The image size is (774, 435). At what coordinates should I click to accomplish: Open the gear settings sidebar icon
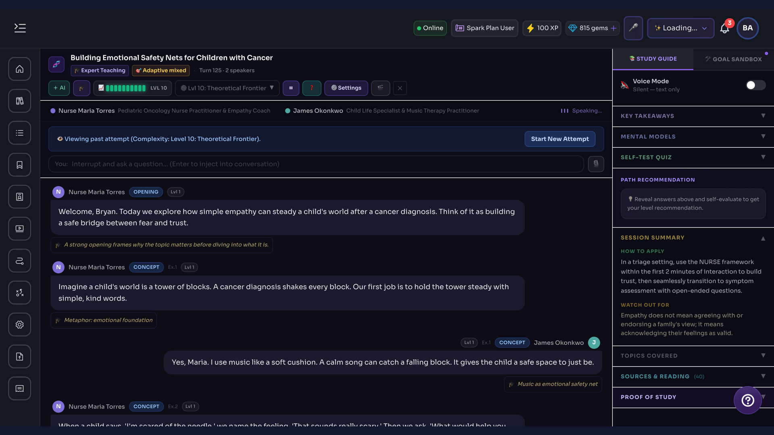[x=20, y=325]
